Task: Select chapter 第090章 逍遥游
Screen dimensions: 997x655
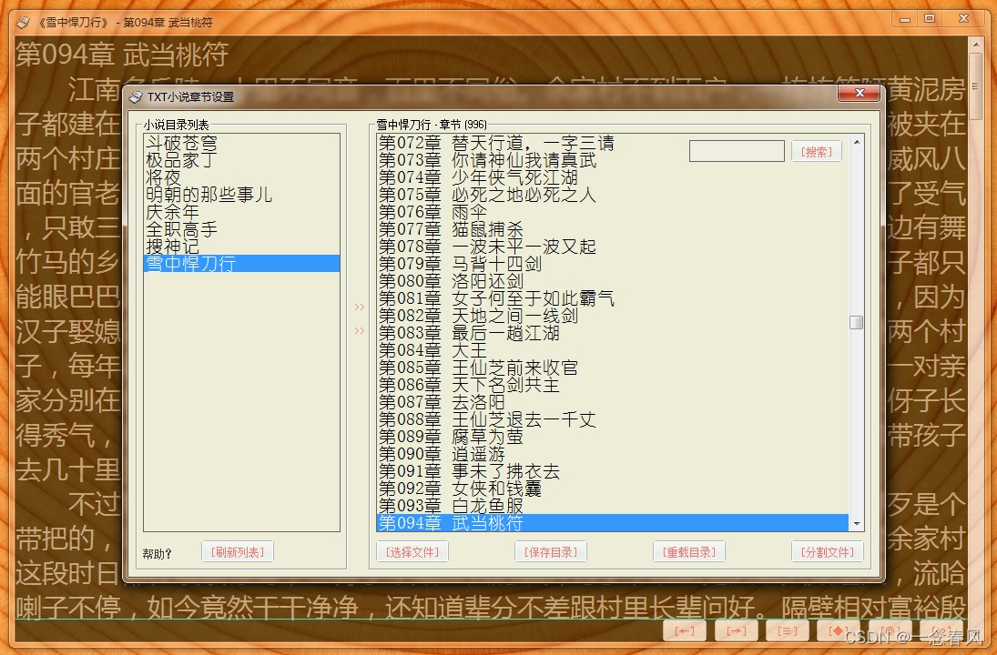Action: click(613, 454)
